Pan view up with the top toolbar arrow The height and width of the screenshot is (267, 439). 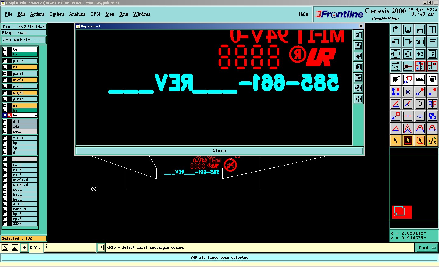396,30
